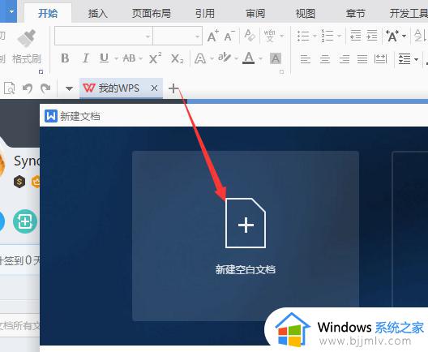Screen dimensions: 428x352
Task: Apply font color with underlined A
Action: pyautogui.click(x=248, y=58)
